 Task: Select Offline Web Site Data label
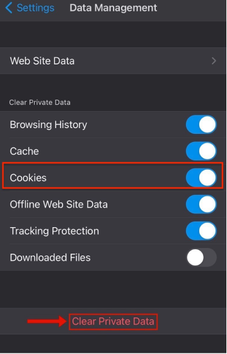click(x=59, y=204)
